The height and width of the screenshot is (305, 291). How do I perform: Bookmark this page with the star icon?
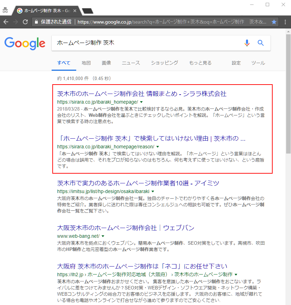(x=274, y=22)
